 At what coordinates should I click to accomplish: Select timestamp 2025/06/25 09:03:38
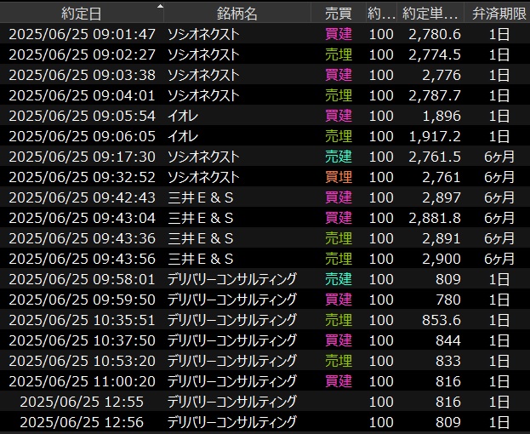83,75
